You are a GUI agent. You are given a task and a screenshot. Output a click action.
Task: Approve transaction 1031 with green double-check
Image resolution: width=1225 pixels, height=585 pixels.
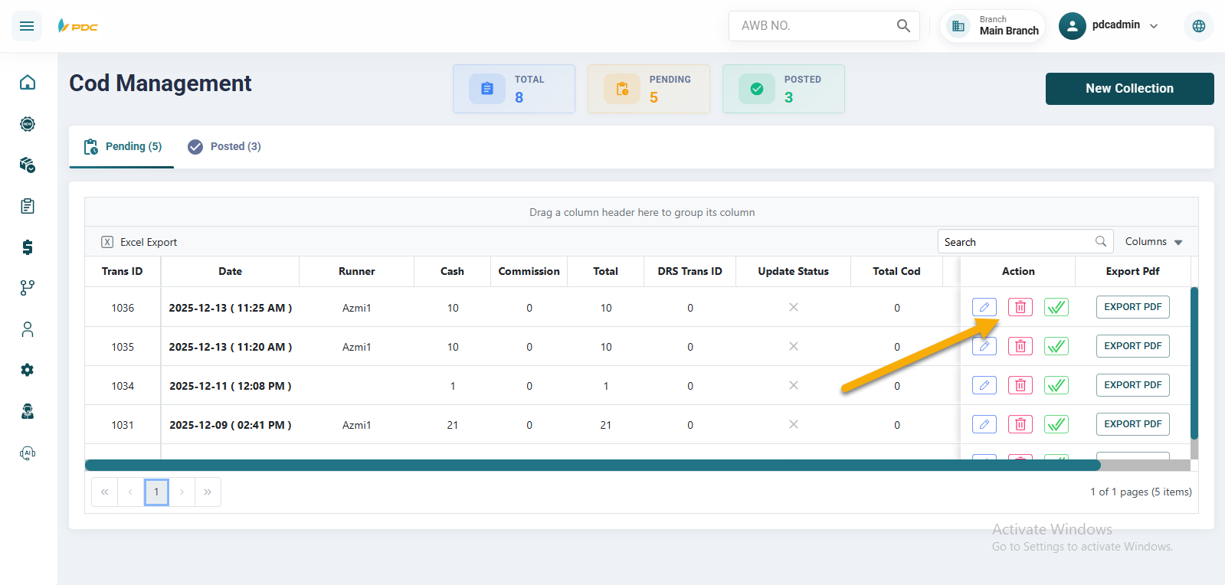click(x=1056, y=424)
